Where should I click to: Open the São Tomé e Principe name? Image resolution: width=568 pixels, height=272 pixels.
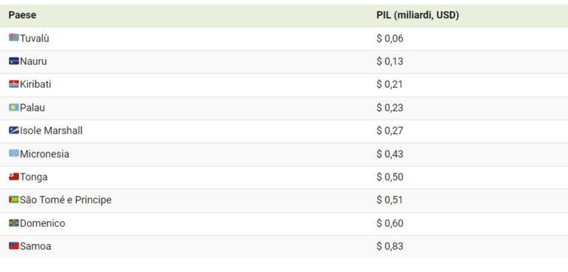point(66,200)
